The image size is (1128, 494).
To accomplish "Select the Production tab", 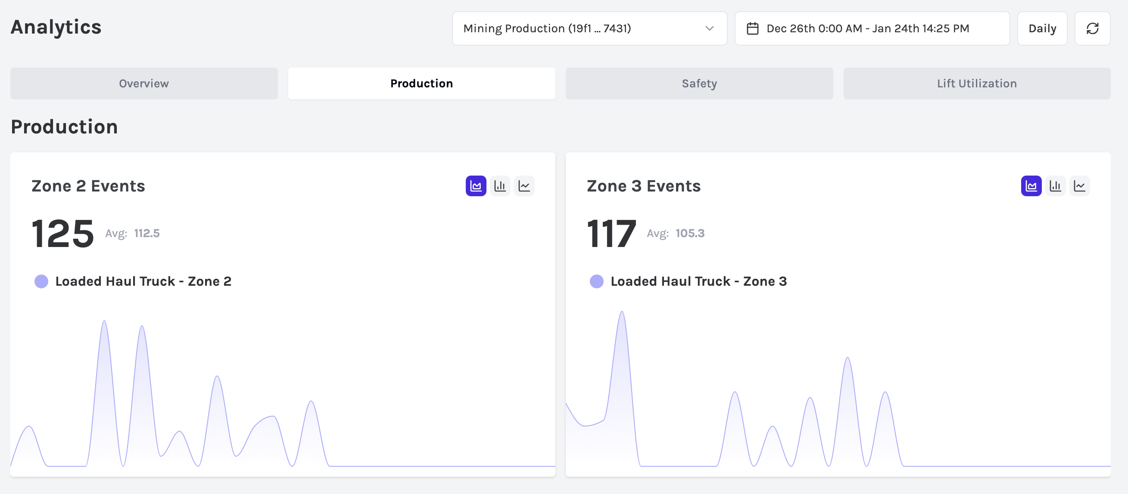I will 421,83.
